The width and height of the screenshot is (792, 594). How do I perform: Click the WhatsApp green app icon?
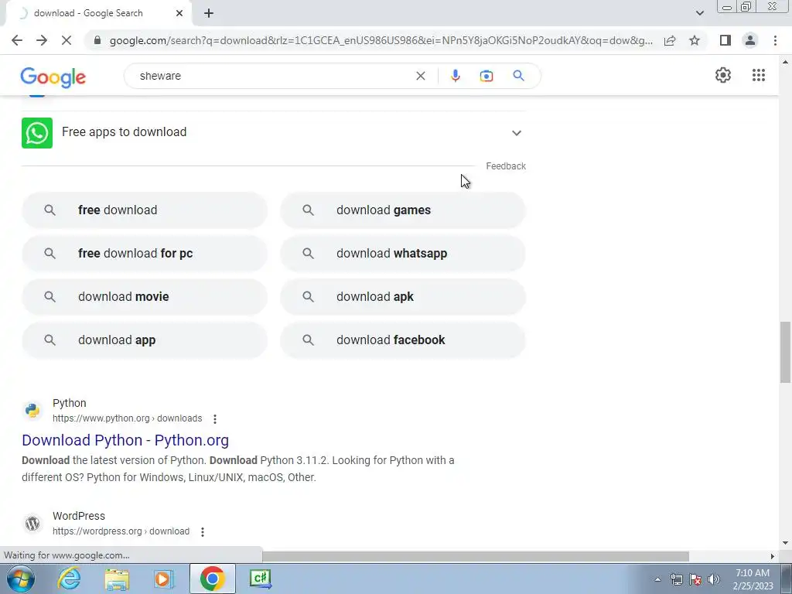[37, 133]
